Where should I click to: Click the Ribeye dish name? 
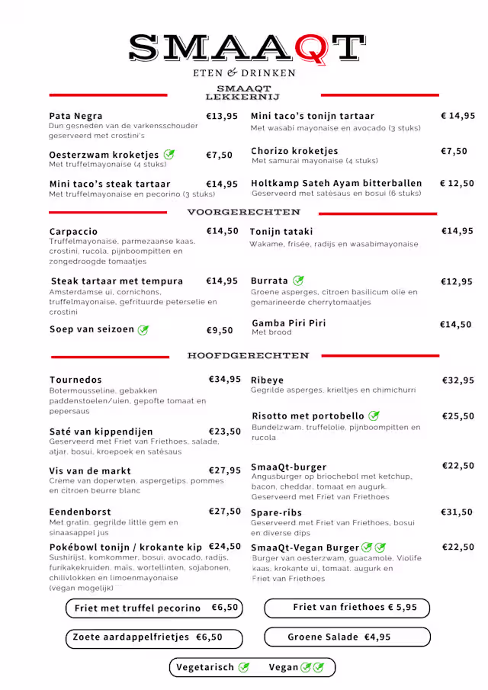pyautogui.click(x=267, y=380)
